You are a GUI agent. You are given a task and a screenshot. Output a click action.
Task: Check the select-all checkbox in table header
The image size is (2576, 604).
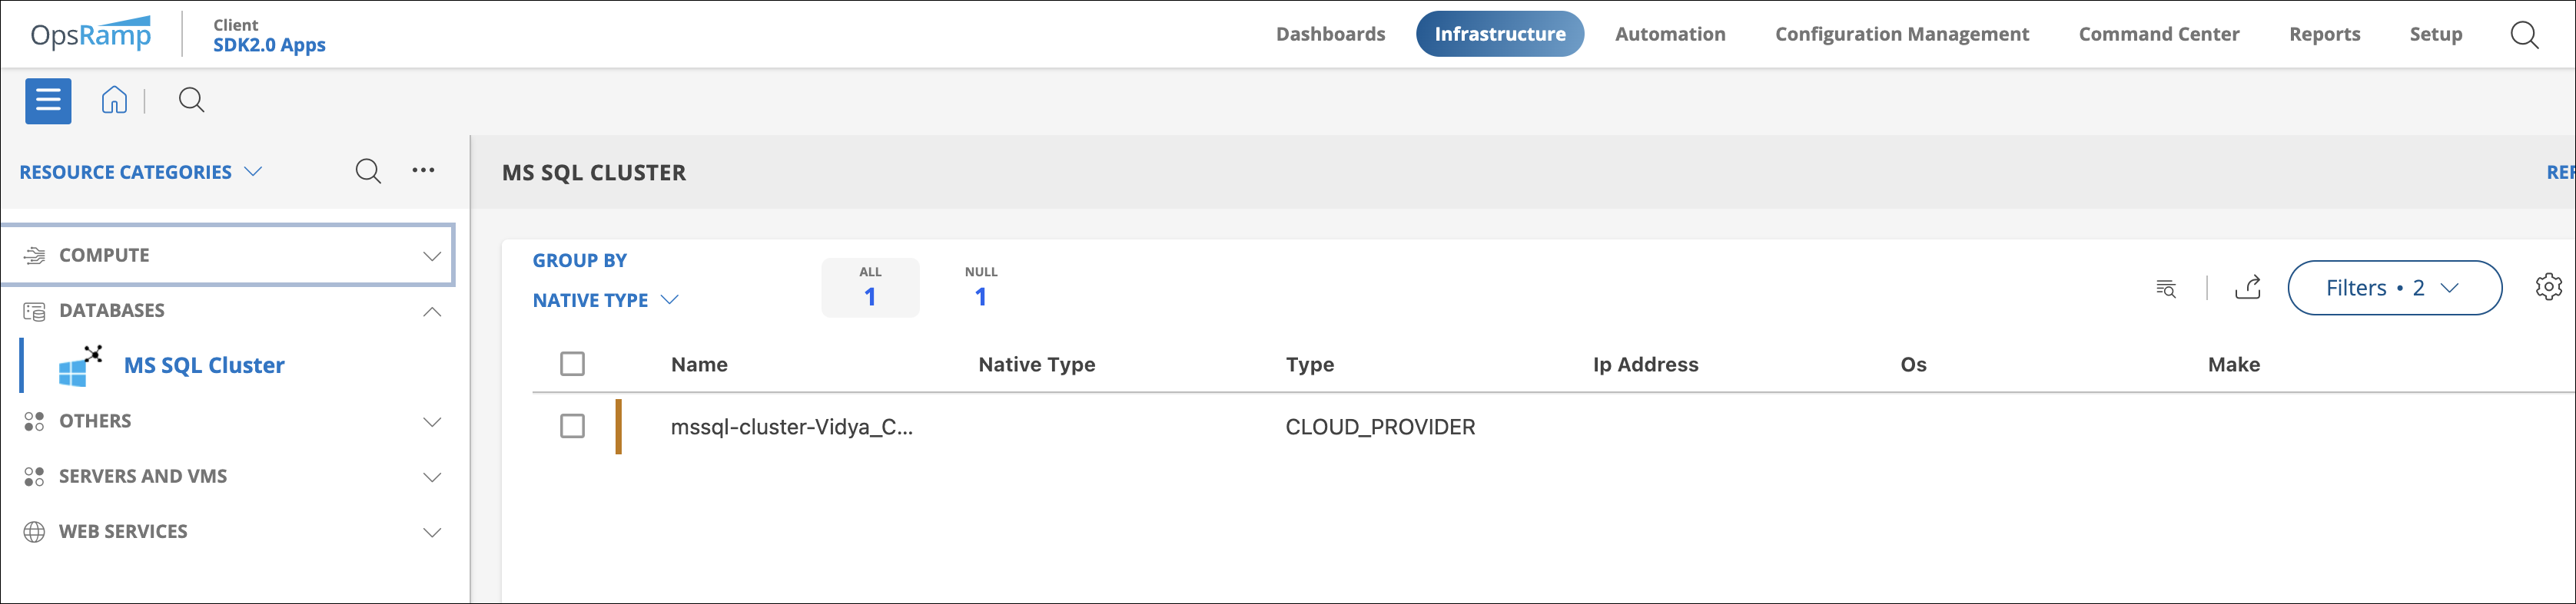[x=573, y=365]
